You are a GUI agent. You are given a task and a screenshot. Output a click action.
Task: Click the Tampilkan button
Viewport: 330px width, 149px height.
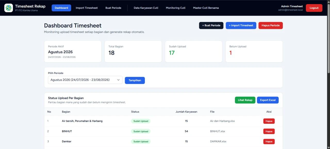(x=135, y=80)
